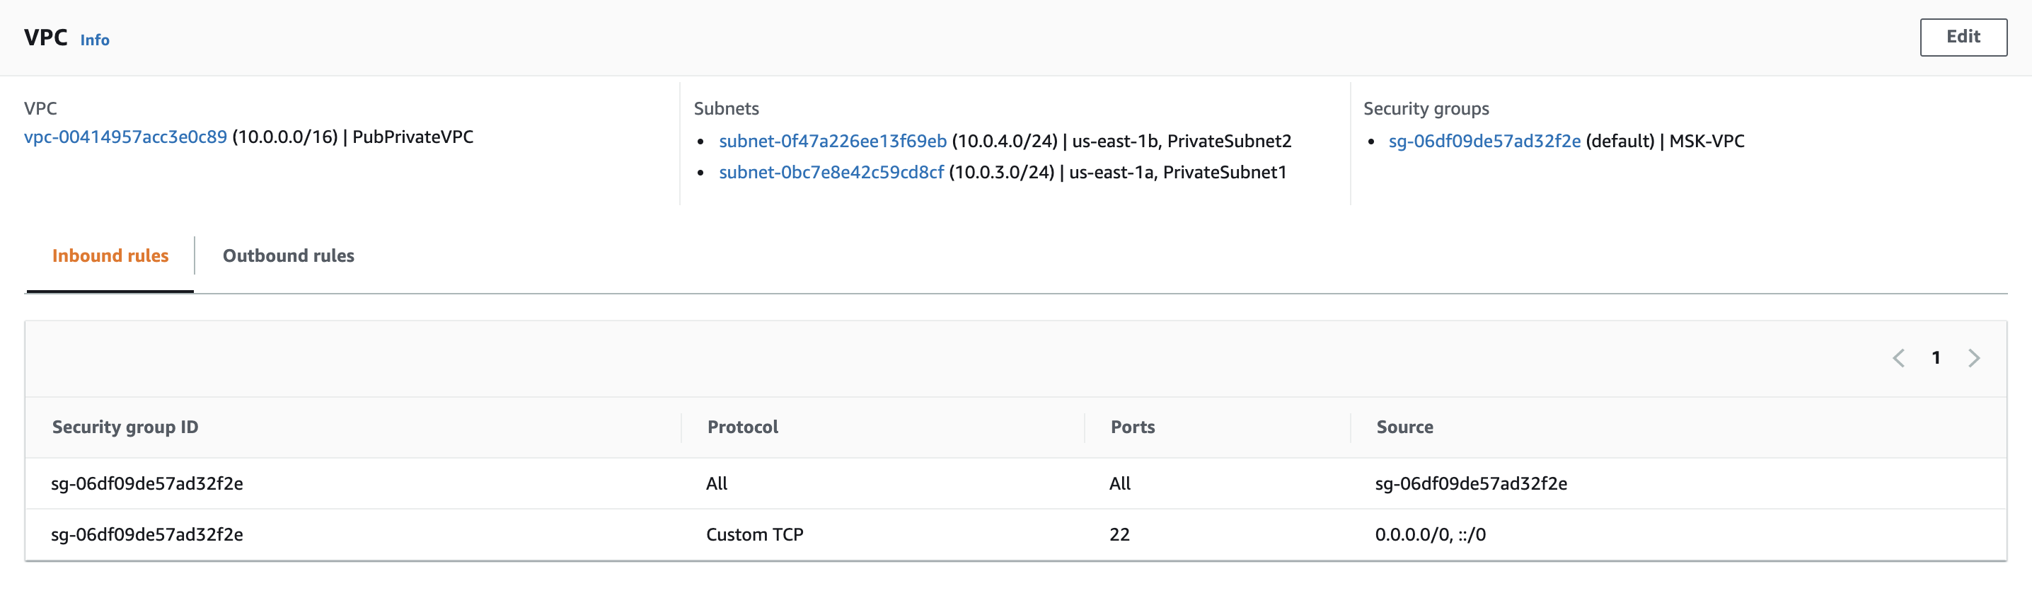The height and width of the screenshot is (610, 2032).
Task: Click the Edit button in VPC panel
Action: 1963,37
